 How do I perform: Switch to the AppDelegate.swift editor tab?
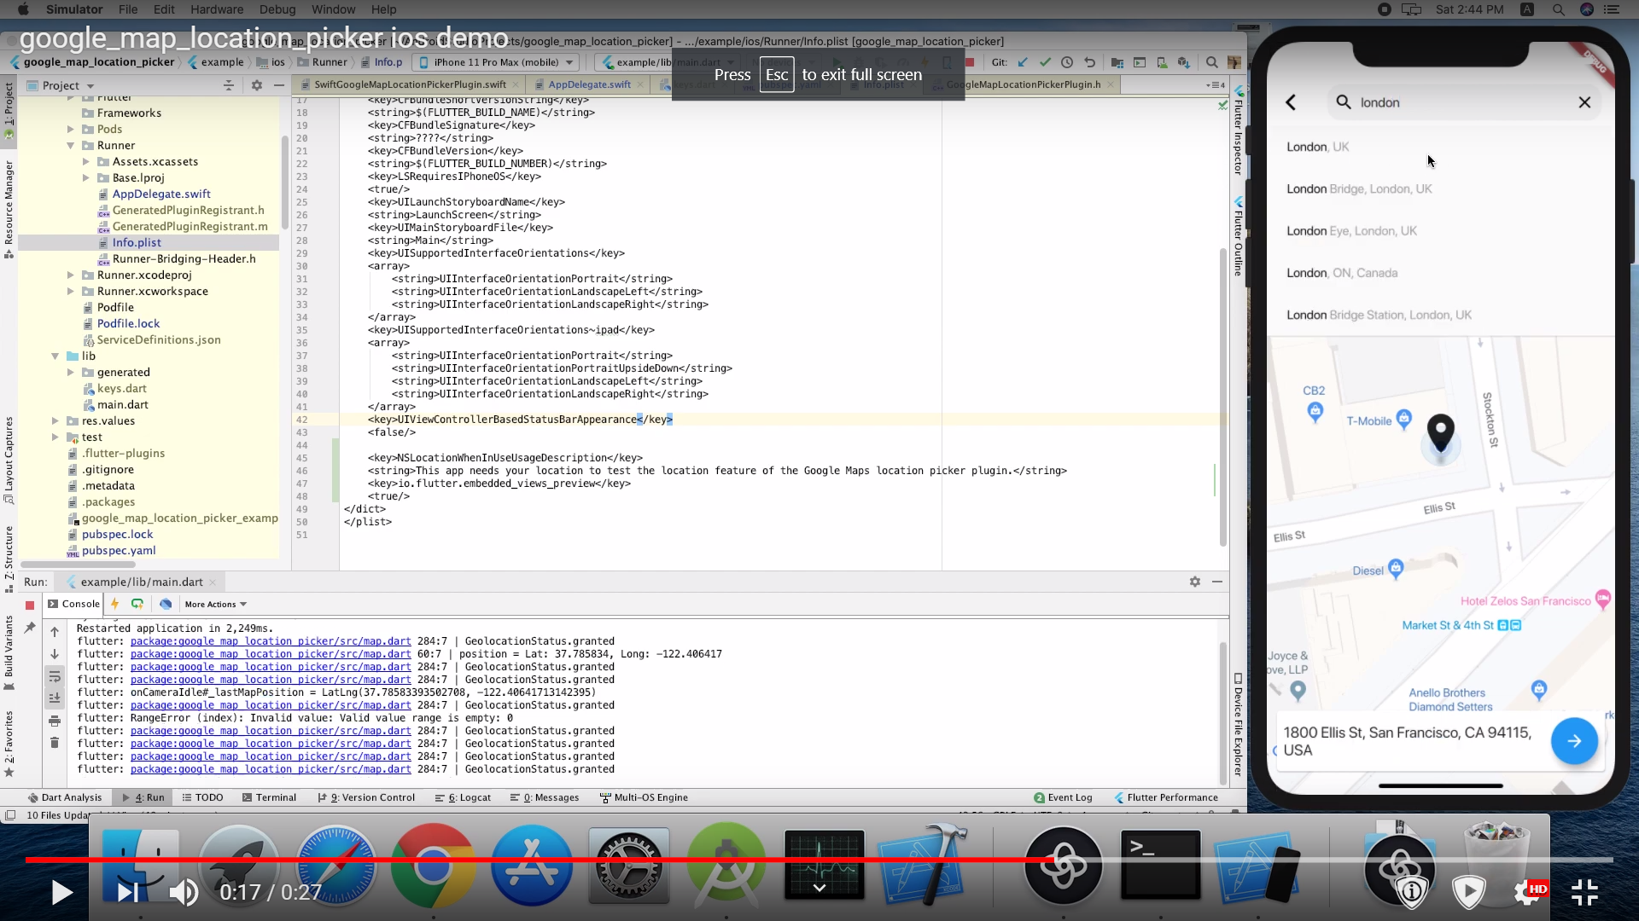tap(589, 84)
